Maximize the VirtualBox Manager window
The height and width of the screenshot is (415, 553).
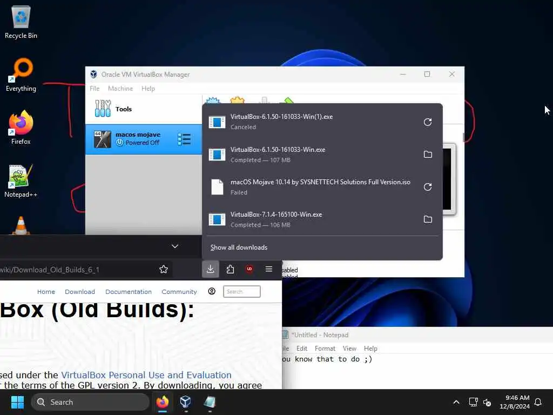point(427,74)
